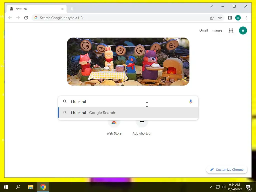This screenshot has width=256, height=192.
Task: Maximize the Chrome window
Action: pos(234,6)
